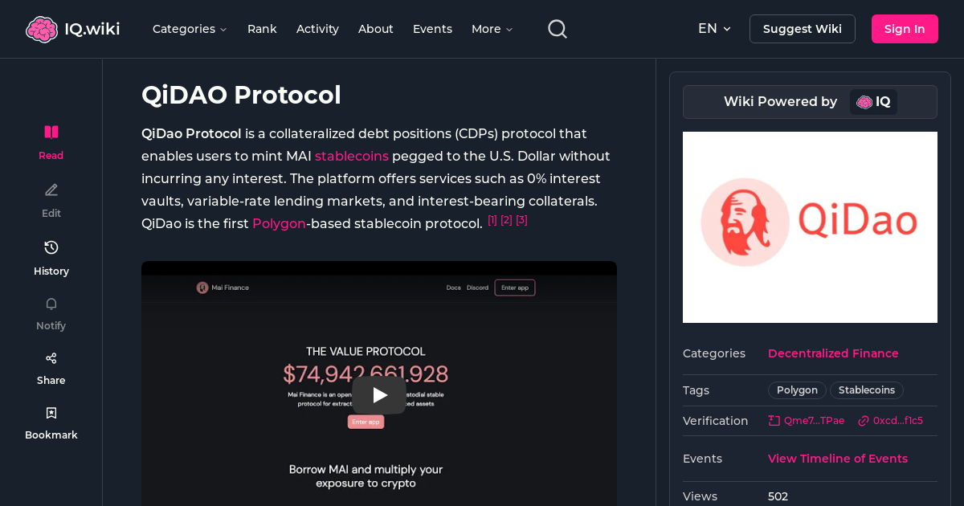The image size is (964, 506).
Task: Enable the Notify bell icon
Action: [51, 304]
